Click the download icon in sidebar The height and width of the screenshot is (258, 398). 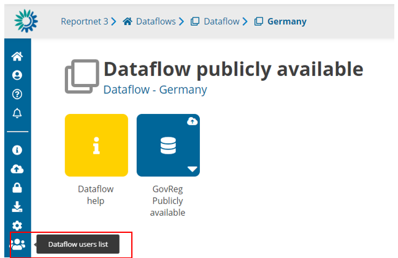click(17, 207)
